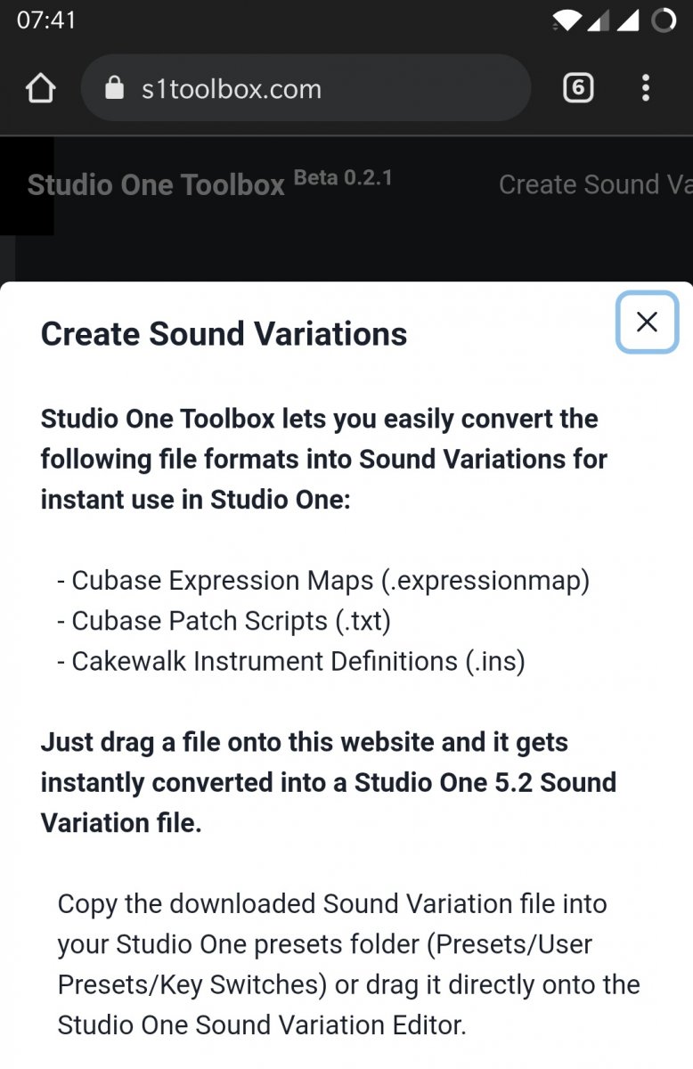
Task: Select the Cakewalk Instrument Definitions entry
Action: [290, 661]
